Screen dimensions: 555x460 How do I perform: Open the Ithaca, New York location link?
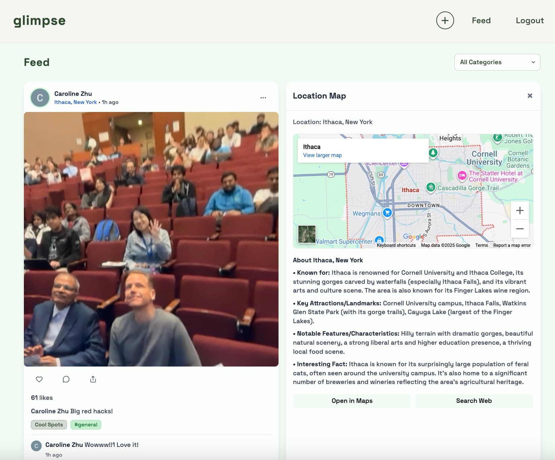[75, 102]
